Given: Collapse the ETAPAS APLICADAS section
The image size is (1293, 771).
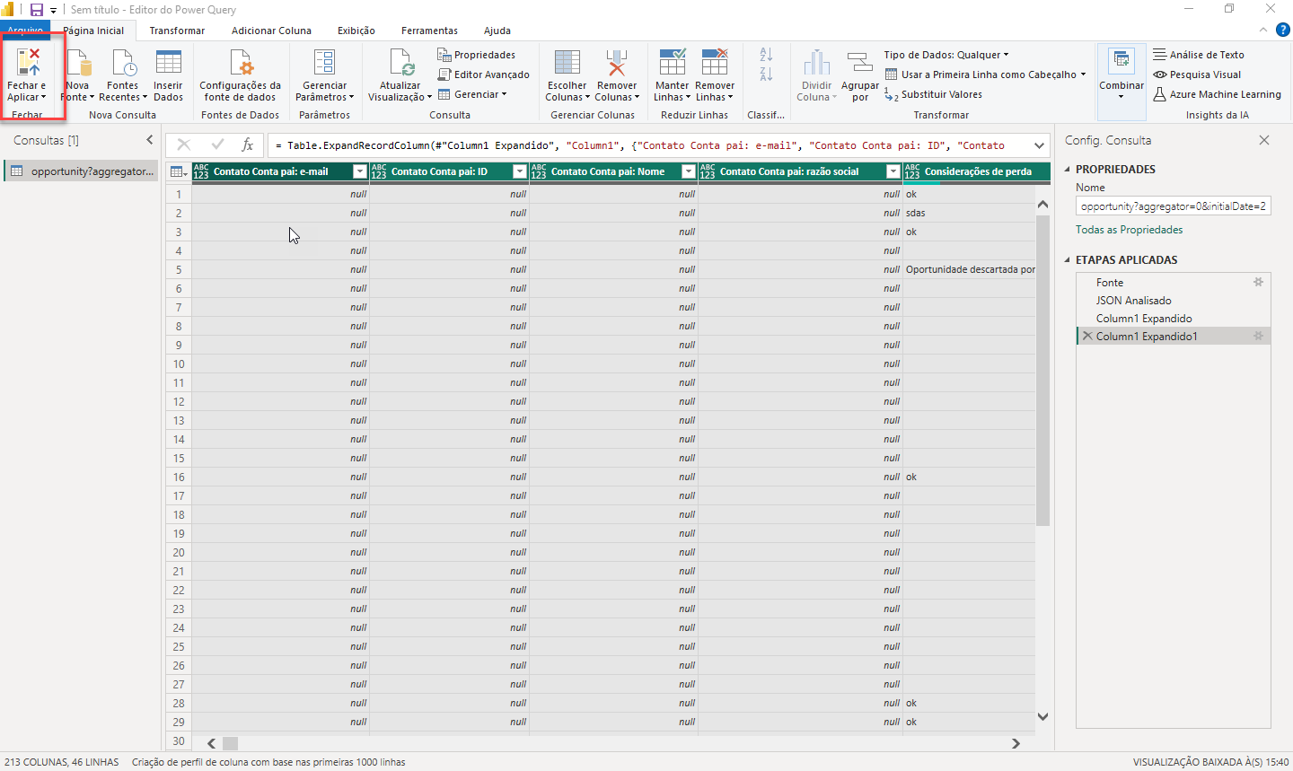Looking at the screenshot, I should click(x=1068, y=259).
